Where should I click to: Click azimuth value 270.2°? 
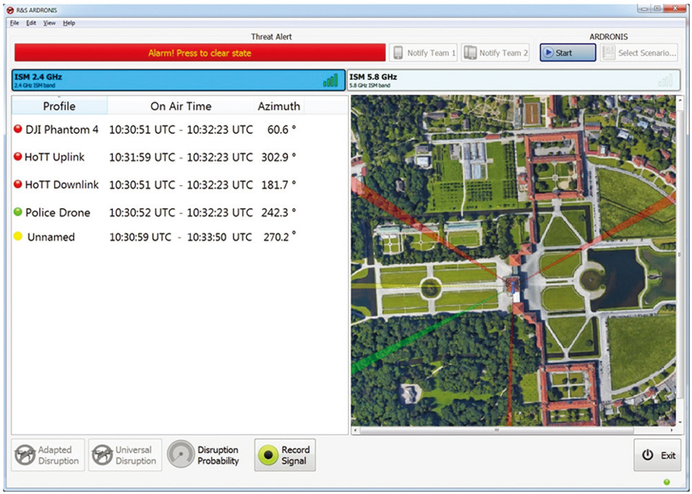[x=280, y=237]
